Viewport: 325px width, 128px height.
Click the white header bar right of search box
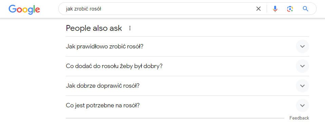click(321, 9)
